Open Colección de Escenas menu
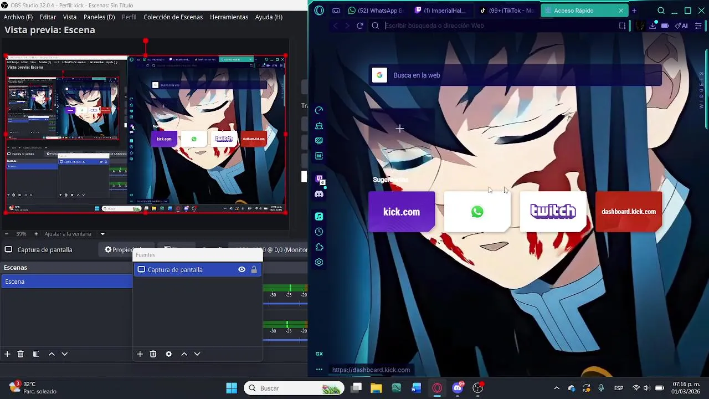 click(173, 17)
